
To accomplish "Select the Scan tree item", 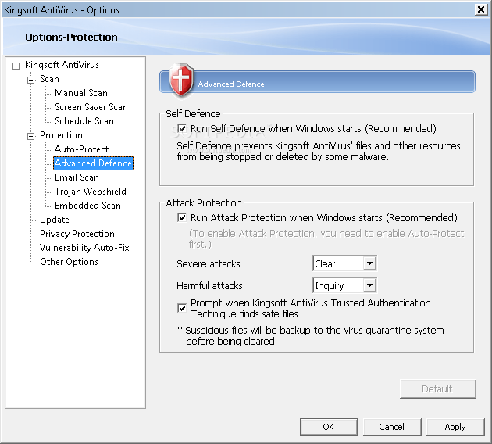I will tap(49, 79).
